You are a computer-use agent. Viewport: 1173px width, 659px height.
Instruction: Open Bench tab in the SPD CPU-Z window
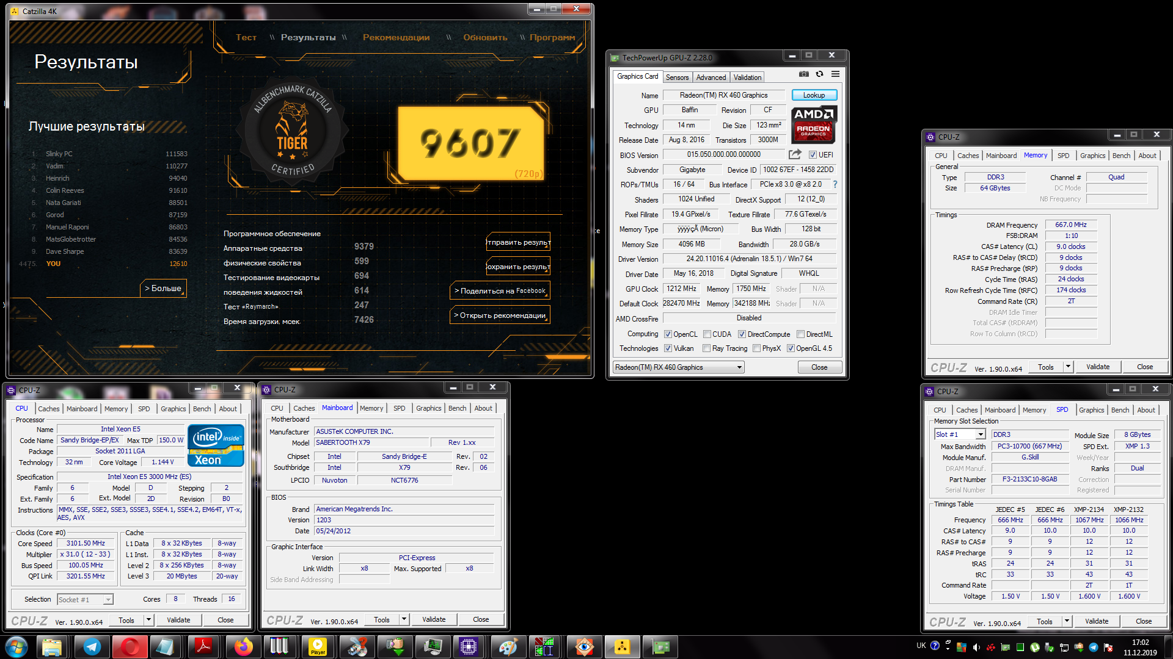click(x=1120, y=410)
